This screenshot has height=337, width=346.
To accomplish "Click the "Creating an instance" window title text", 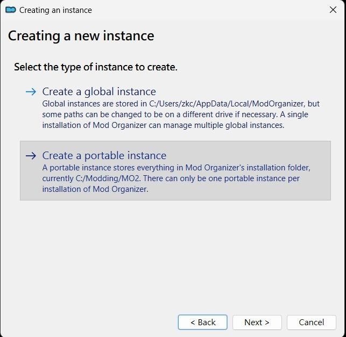I will pyautogui.click(x=55, y=10).
